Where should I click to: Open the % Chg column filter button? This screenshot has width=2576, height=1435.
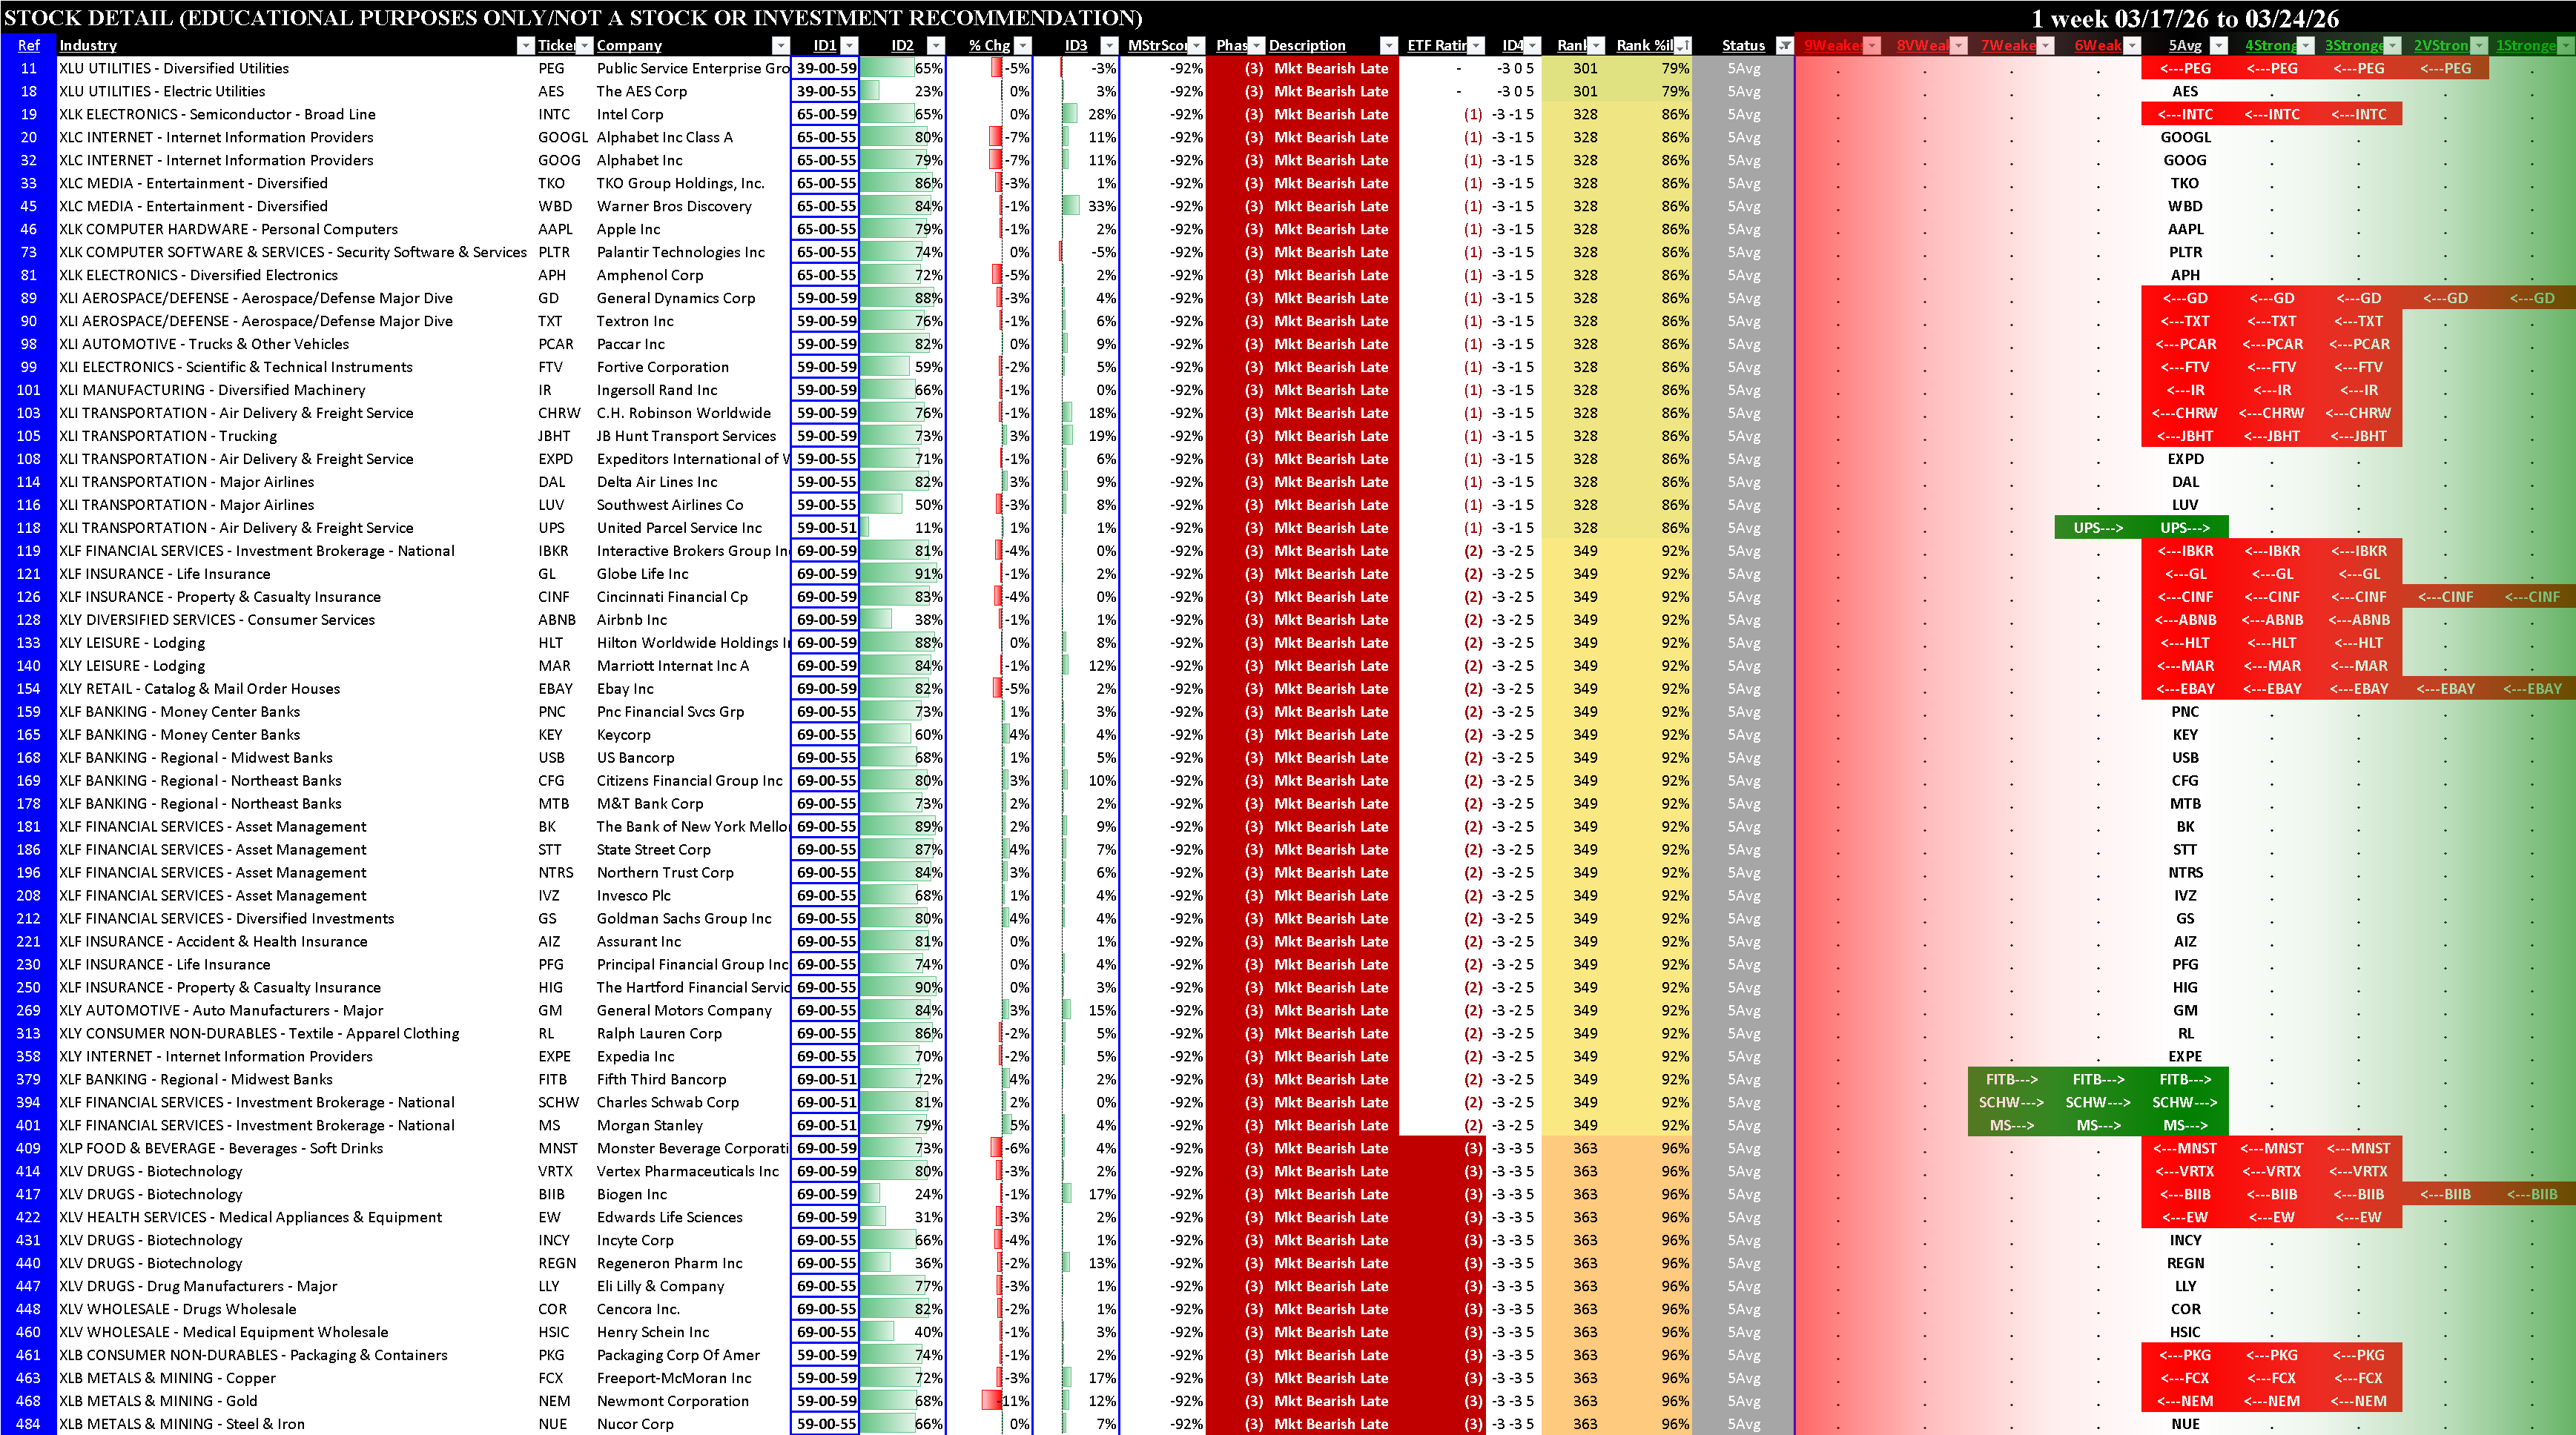(1023, 45)
